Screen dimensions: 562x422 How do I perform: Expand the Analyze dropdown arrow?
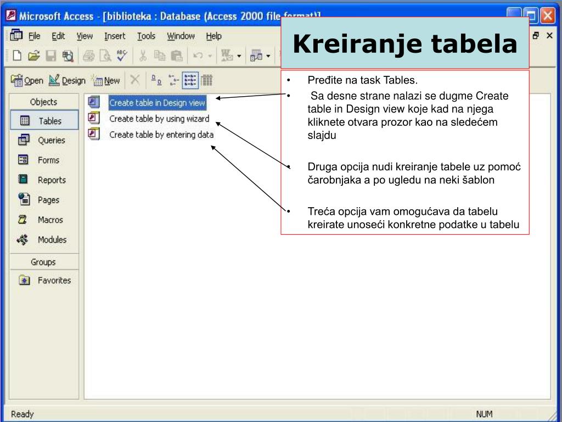[x=268, y=56]
